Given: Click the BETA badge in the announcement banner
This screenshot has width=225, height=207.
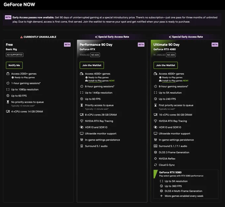Looking at the screenshot, I should pos(8,17).
